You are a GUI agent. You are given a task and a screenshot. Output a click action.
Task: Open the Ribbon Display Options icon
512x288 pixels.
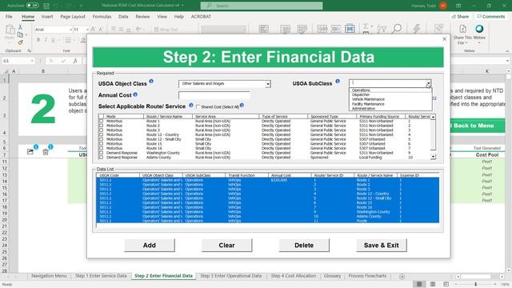[458, 6]
